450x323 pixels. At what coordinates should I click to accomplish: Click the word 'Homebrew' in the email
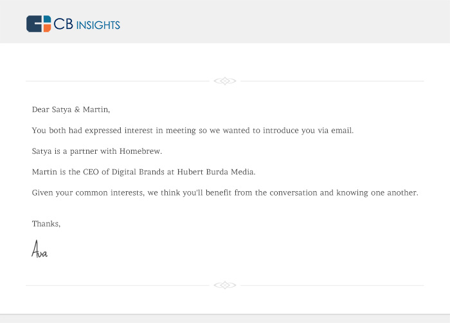pos(139,151)
